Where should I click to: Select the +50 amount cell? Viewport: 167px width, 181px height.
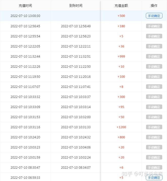[x=121, y=117]
